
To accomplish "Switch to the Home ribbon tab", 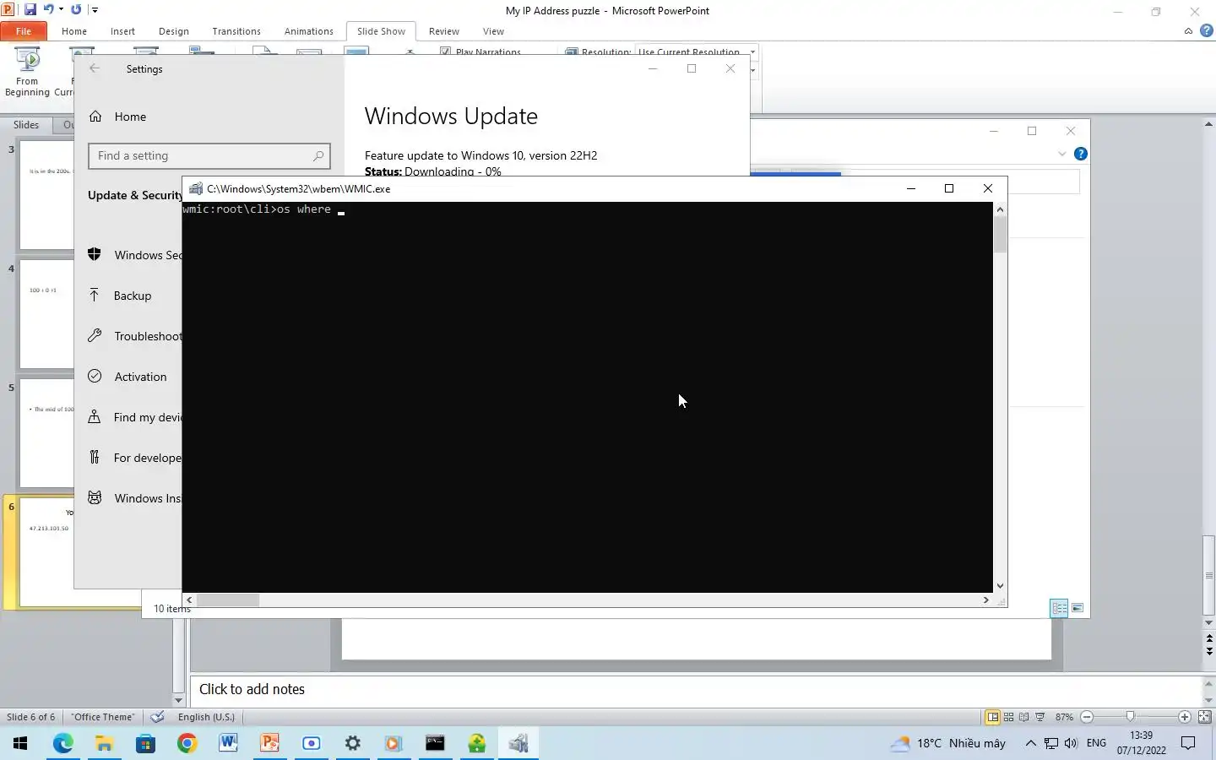I will [x=74, y=31].
